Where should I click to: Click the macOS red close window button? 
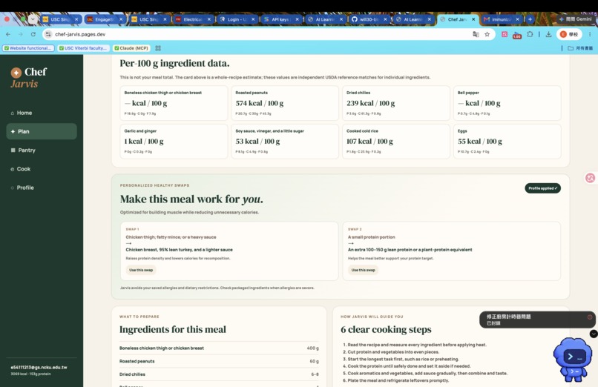(7, 19)
